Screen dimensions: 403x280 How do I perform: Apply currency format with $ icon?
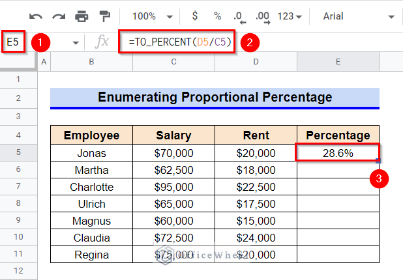(195, 16)
